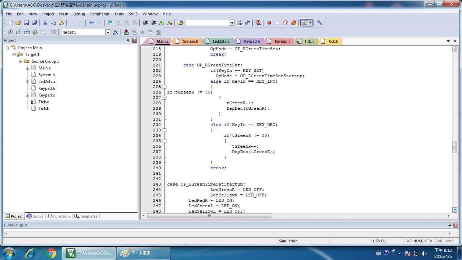This screenshot has width=462, height=260.
Task: Select Tick.h in the project tree
Action: pyautogui.click(x=44, y=109)
